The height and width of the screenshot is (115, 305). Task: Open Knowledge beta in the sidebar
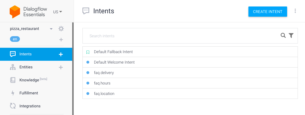33,80
